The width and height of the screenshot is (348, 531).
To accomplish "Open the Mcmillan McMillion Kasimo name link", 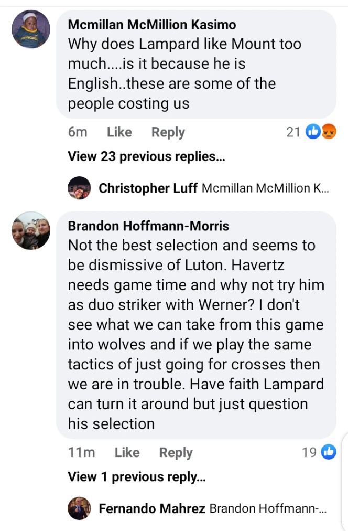I will 152,25.
